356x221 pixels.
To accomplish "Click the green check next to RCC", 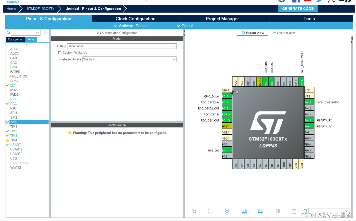I will [x=7, y=104].
